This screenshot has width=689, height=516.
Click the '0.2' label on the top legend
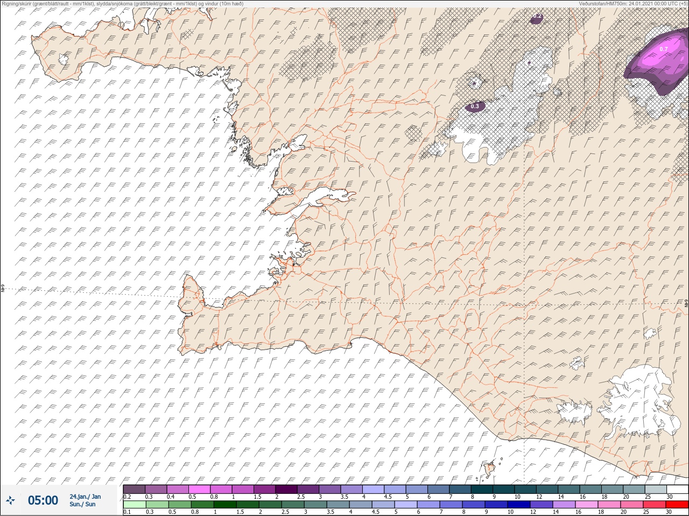click(127, 497)
